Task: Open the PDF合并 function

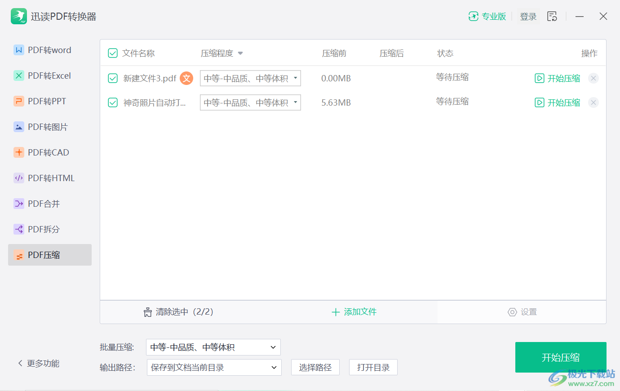Action: coord(50,204)
